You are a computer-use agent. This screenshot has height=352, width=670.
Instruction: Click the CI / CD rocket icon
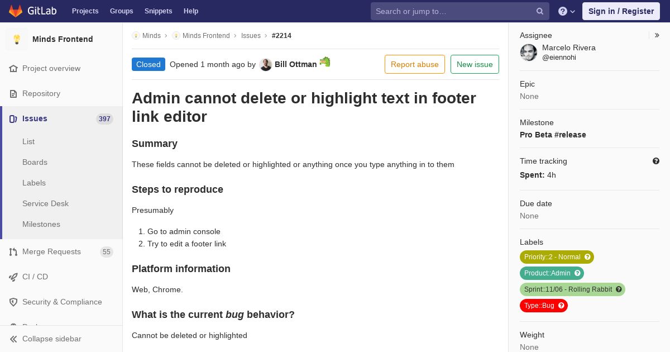coord(13,277)
